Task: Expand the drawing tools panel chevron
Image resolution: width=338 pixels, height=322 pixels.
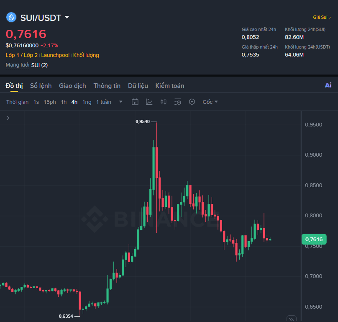Action: (8, 118)
